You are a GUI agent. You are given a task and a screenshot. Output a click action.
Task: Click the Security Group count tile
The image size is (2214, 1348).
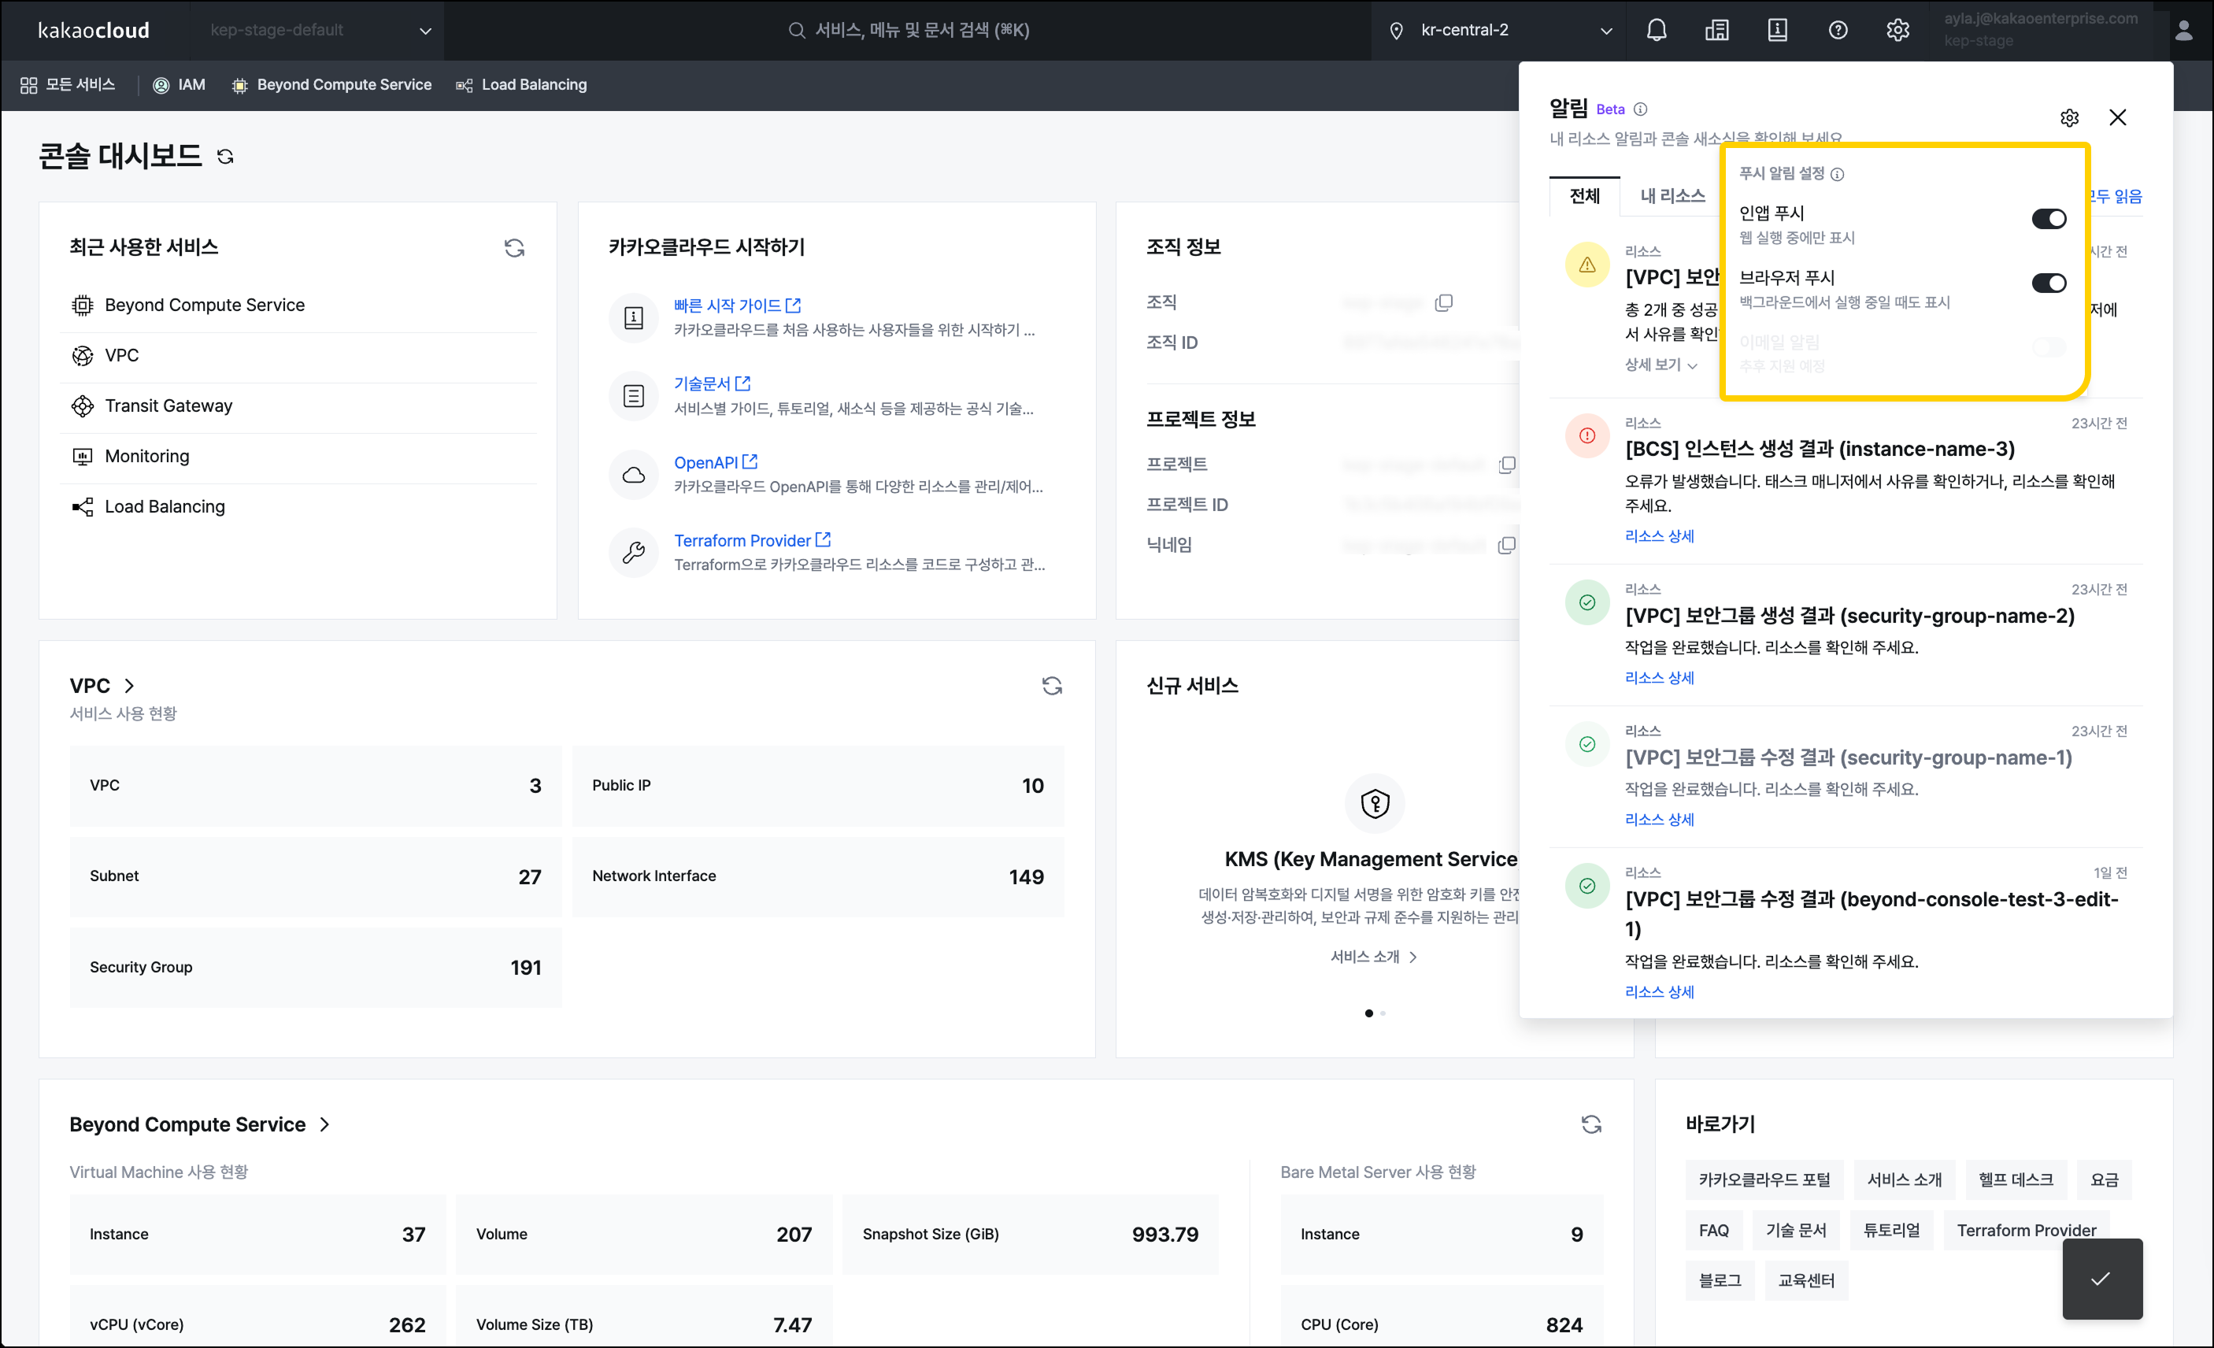[x=316, y=968]
